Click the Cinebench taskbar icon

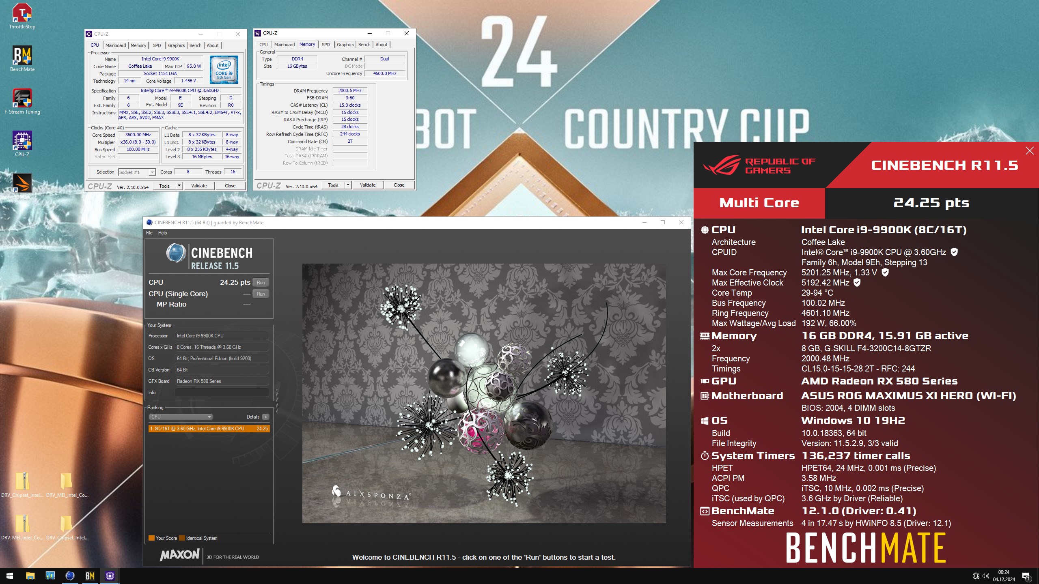pos(70,575)
